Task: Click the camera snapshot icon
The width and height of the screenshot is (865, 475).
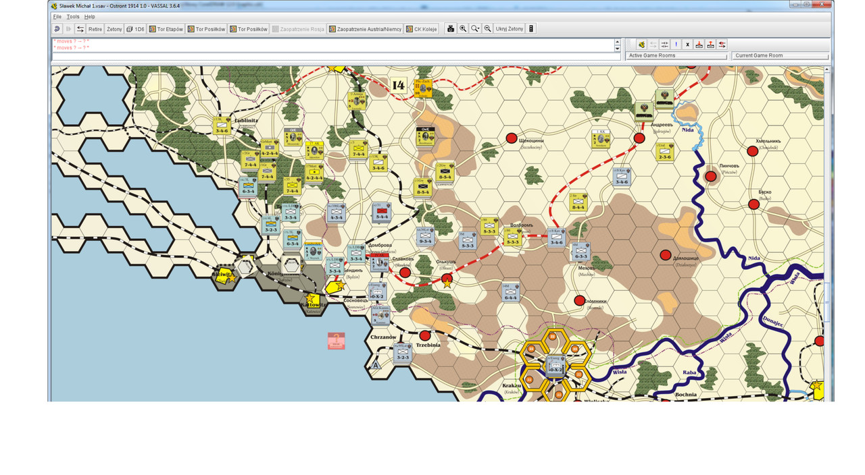Action: [451, 29]
